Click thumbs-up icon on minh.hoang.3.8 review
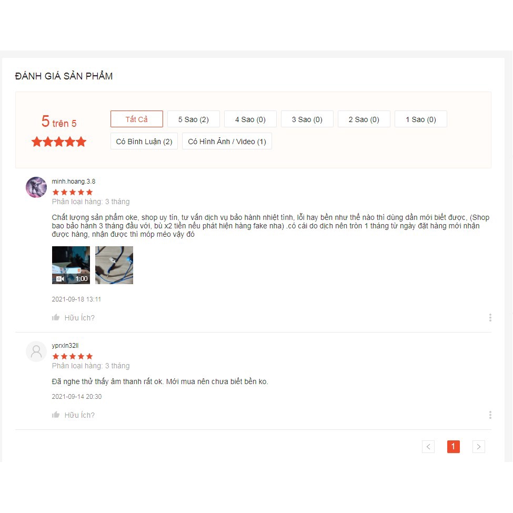 click(x=56, y=317)
